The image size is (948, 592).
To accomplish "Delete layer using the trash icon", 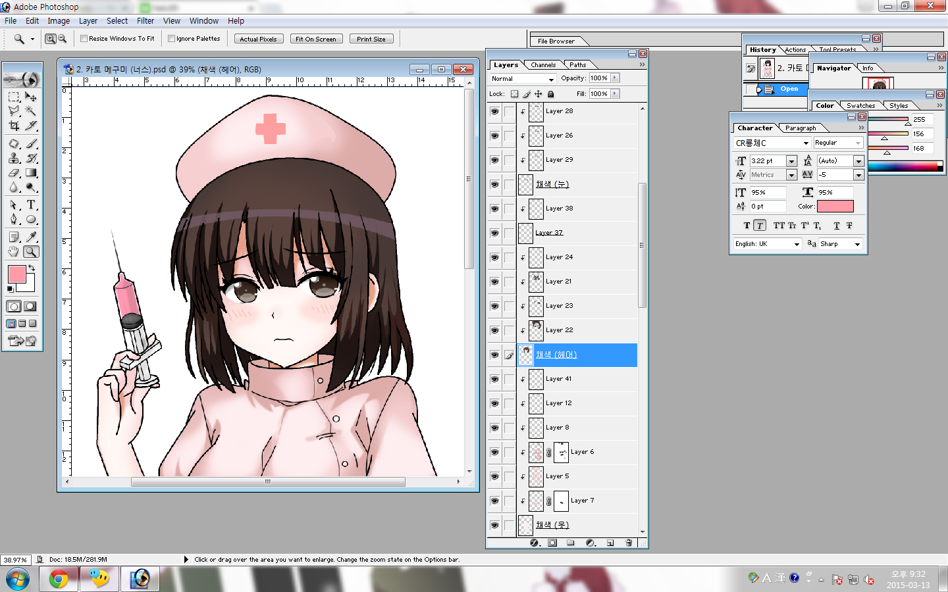I will 629,543.
